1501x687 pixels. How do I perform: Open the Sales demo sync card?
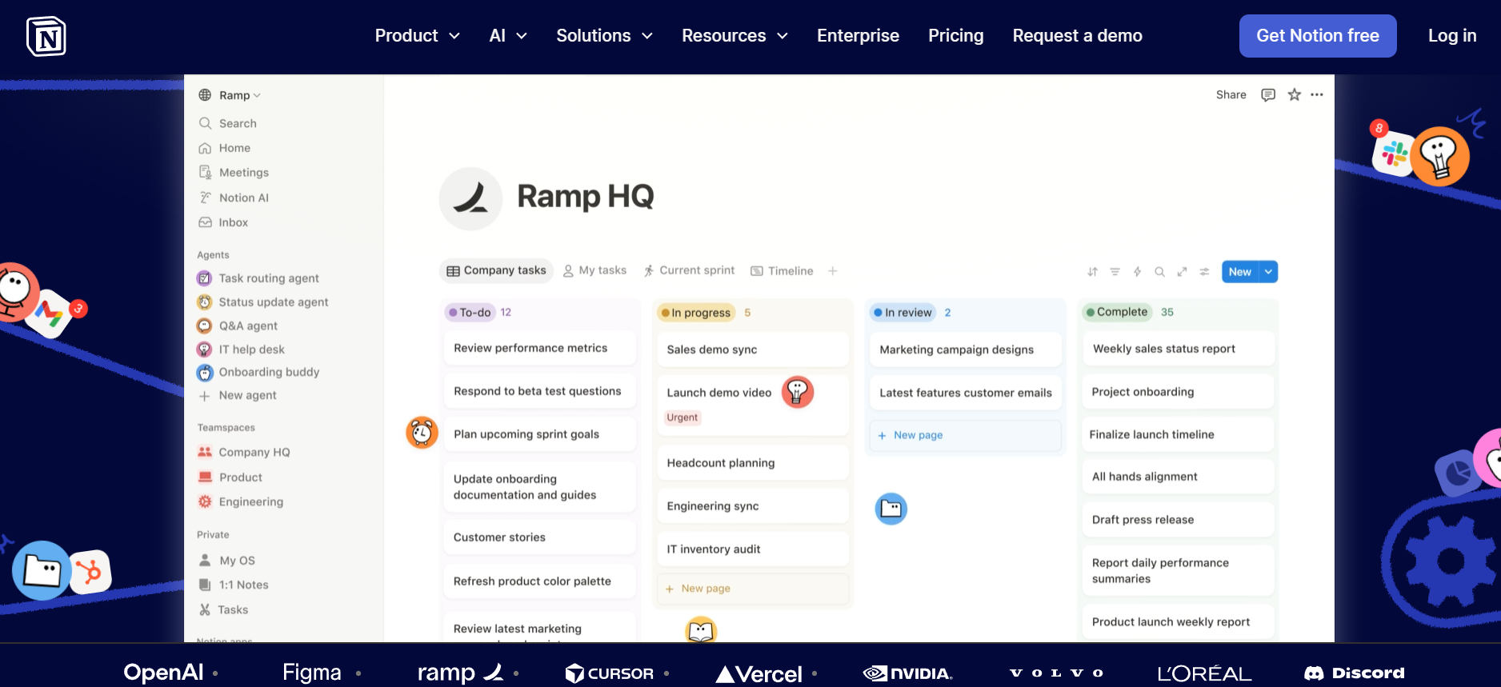click(x=752, y=349)
